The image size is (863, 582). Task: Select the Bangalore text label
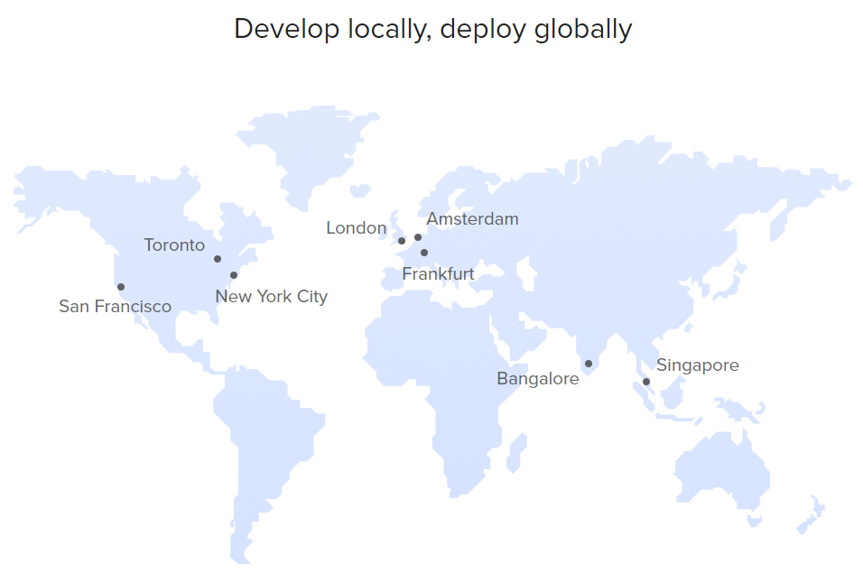coord(538,378)
